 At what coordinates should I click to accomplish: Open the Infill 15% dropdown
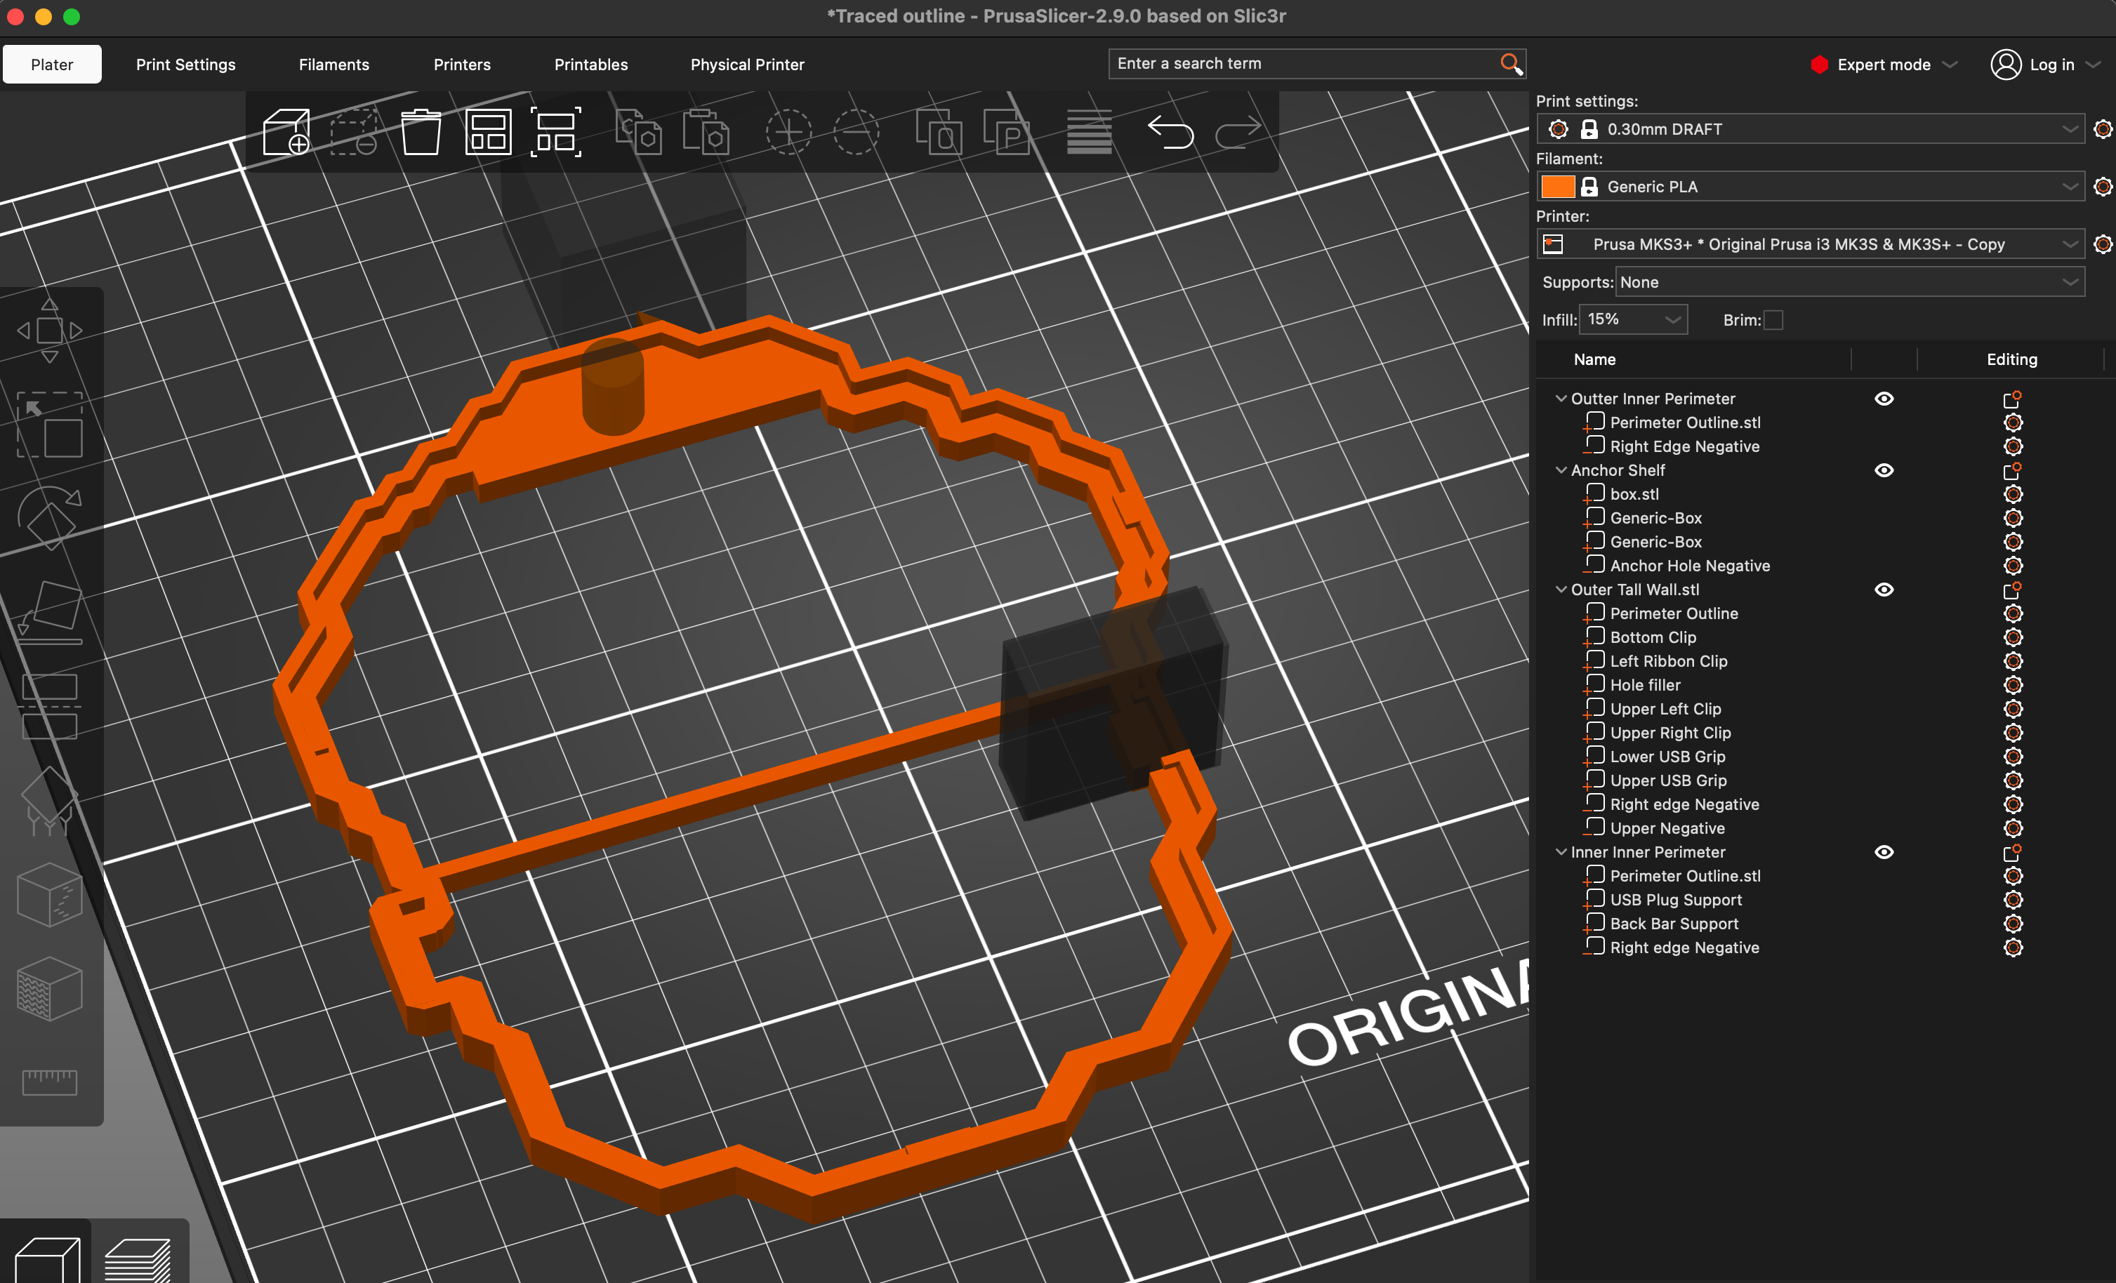point(1634,319)
